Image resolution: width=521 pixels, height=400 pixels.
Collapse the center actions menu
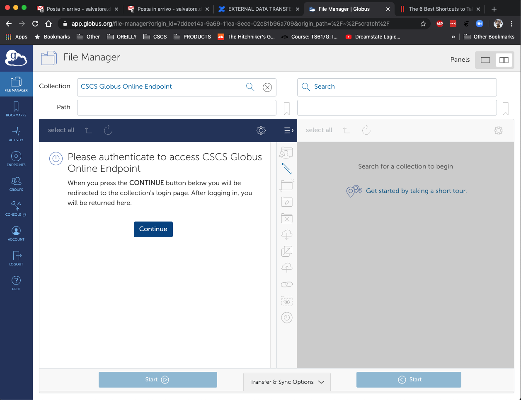288,130
